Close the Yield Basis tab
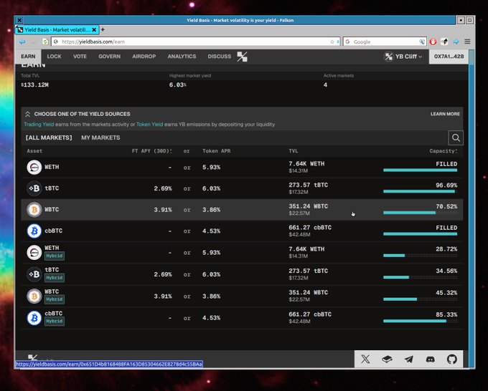488x391 pixels. [94, 30]
